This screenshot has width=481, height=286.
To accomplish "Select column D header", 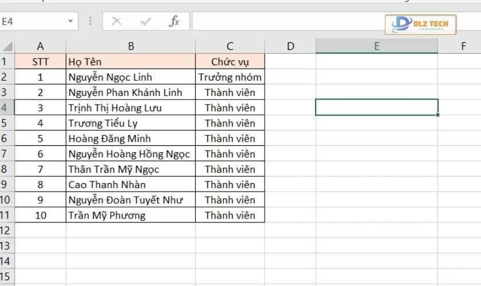I will (290, 46).
